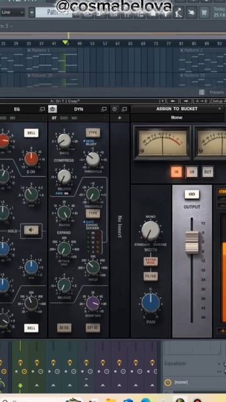Click the compressor RATIO knob
226x402 pixels.
pyautogui.click(x=64, y=141)
